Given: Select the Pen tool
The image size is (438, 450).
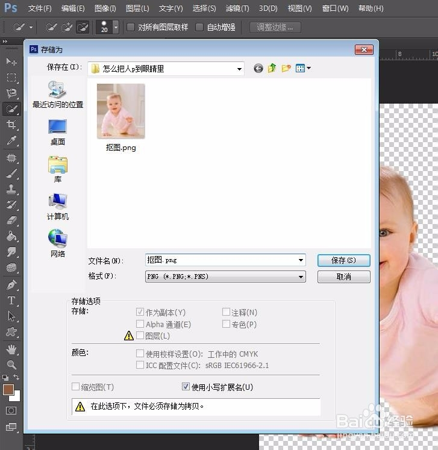Looking at the screenshot, I should 11,285.
